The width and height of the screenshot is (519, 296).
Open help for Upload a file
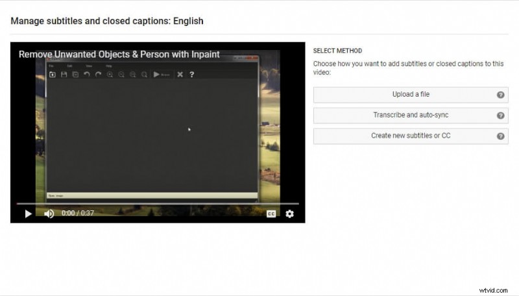coord(500,95)
